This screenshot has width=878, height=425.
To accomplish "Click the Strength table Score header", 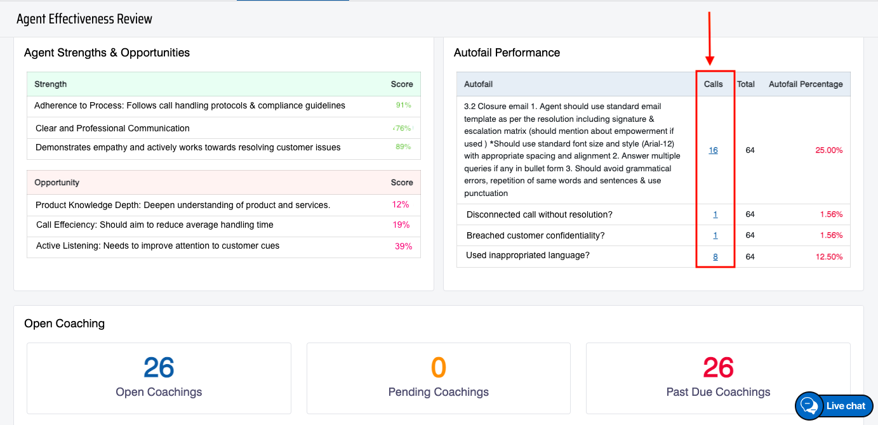I will [401, 84].
